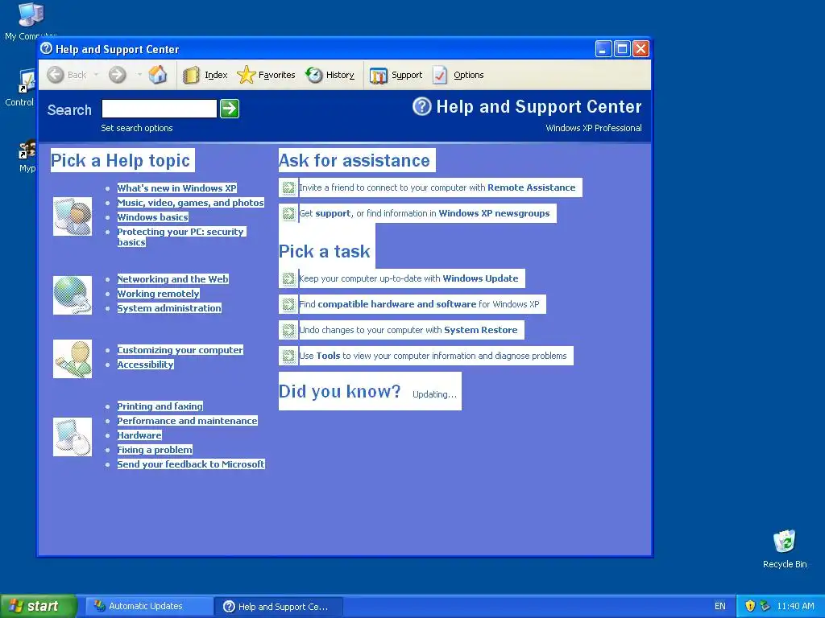This screenshot has height=618, width=825.
Task: Click the network connection tray icon
Action: coord(765,606)
